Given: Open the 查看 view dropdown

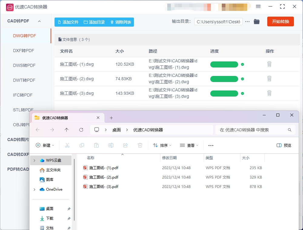Looking at the screenshot, I should click(x=189, y=145).
